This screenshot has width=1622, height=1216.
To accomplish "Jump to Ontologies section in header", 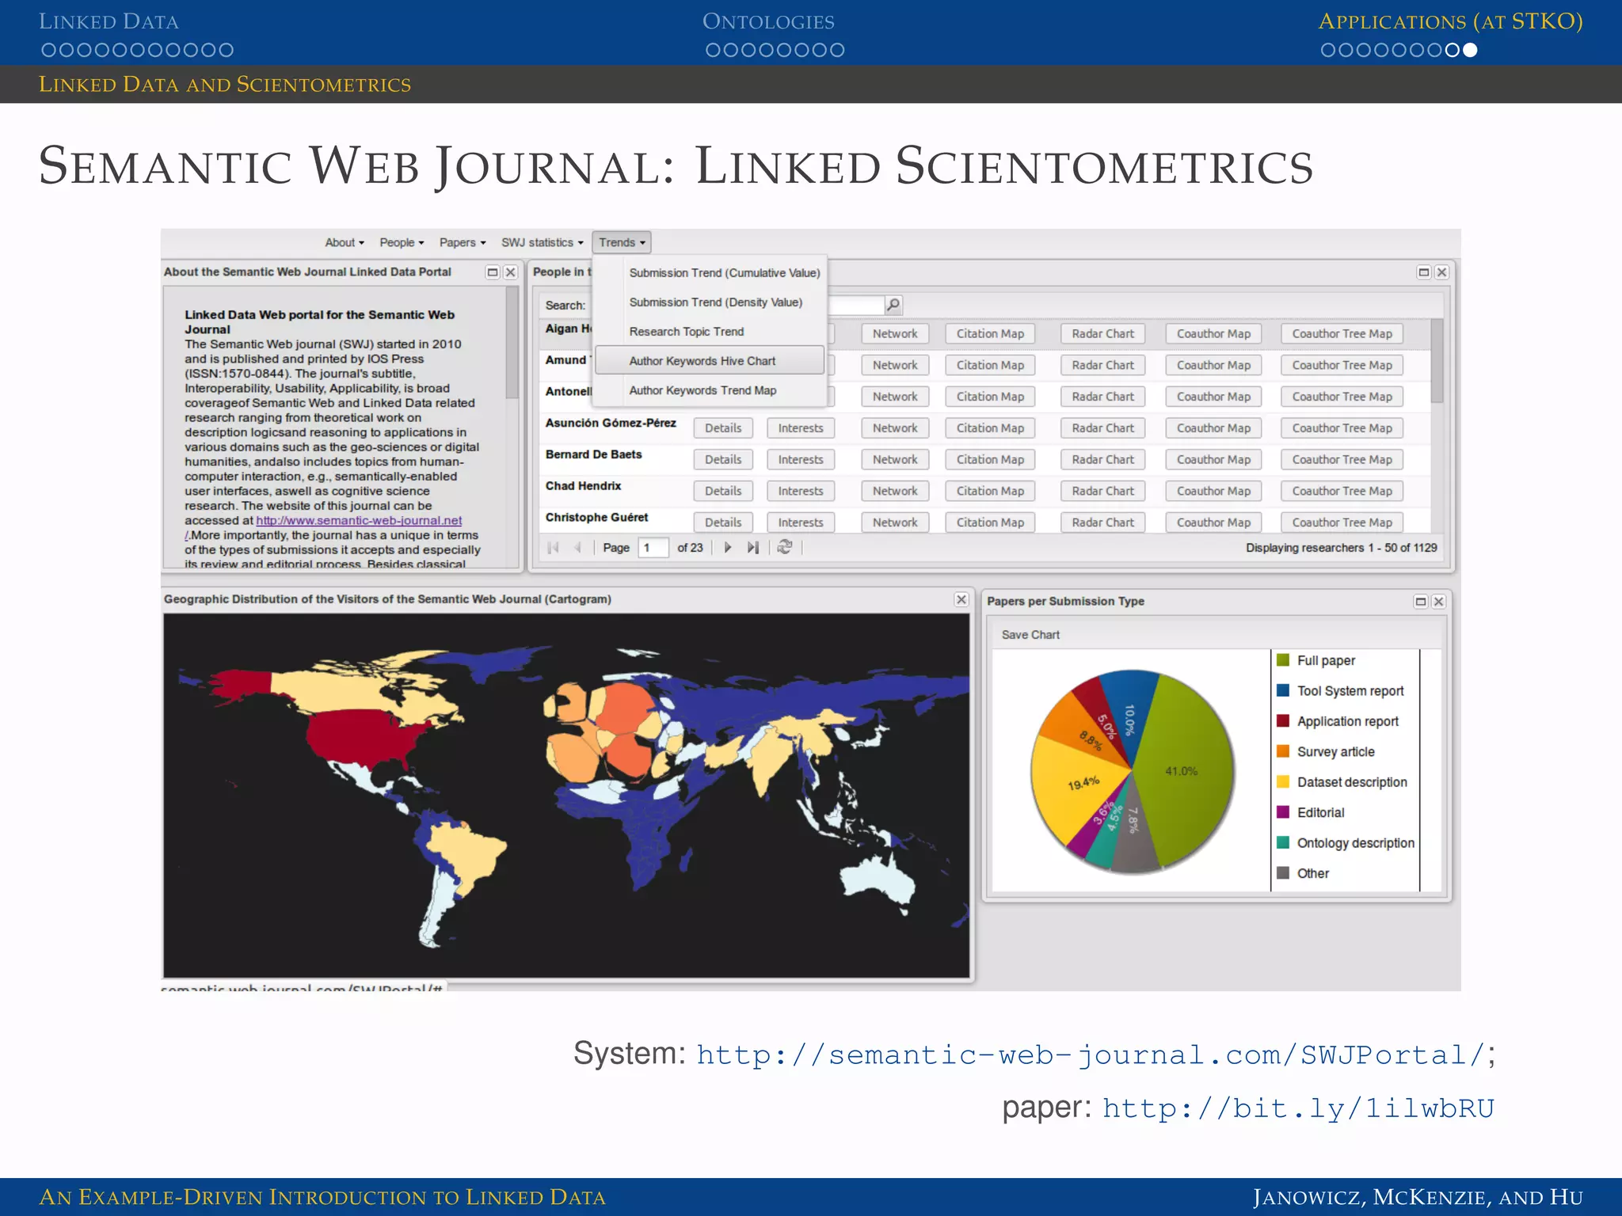I will 768,21.
